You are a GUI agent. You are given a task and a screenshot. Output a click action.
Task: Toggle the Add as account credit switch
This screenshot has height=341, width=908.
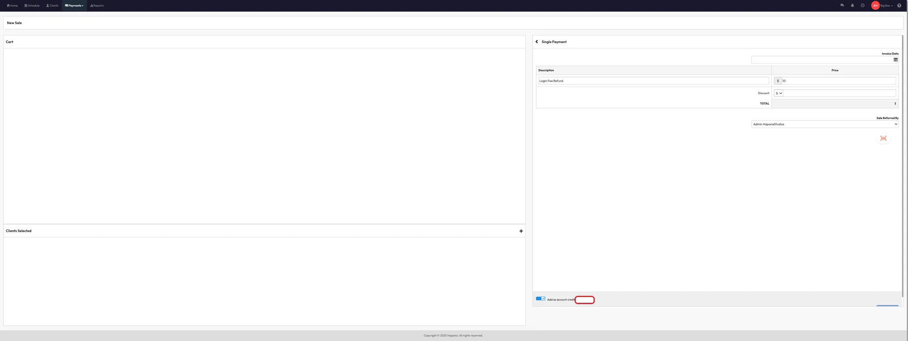[x=540, y=299]
